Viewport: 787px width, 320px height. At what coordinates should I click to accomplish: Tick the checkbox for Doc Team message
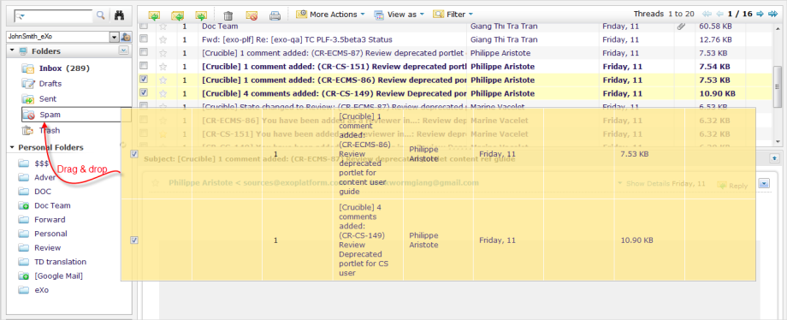coord(144,26)
